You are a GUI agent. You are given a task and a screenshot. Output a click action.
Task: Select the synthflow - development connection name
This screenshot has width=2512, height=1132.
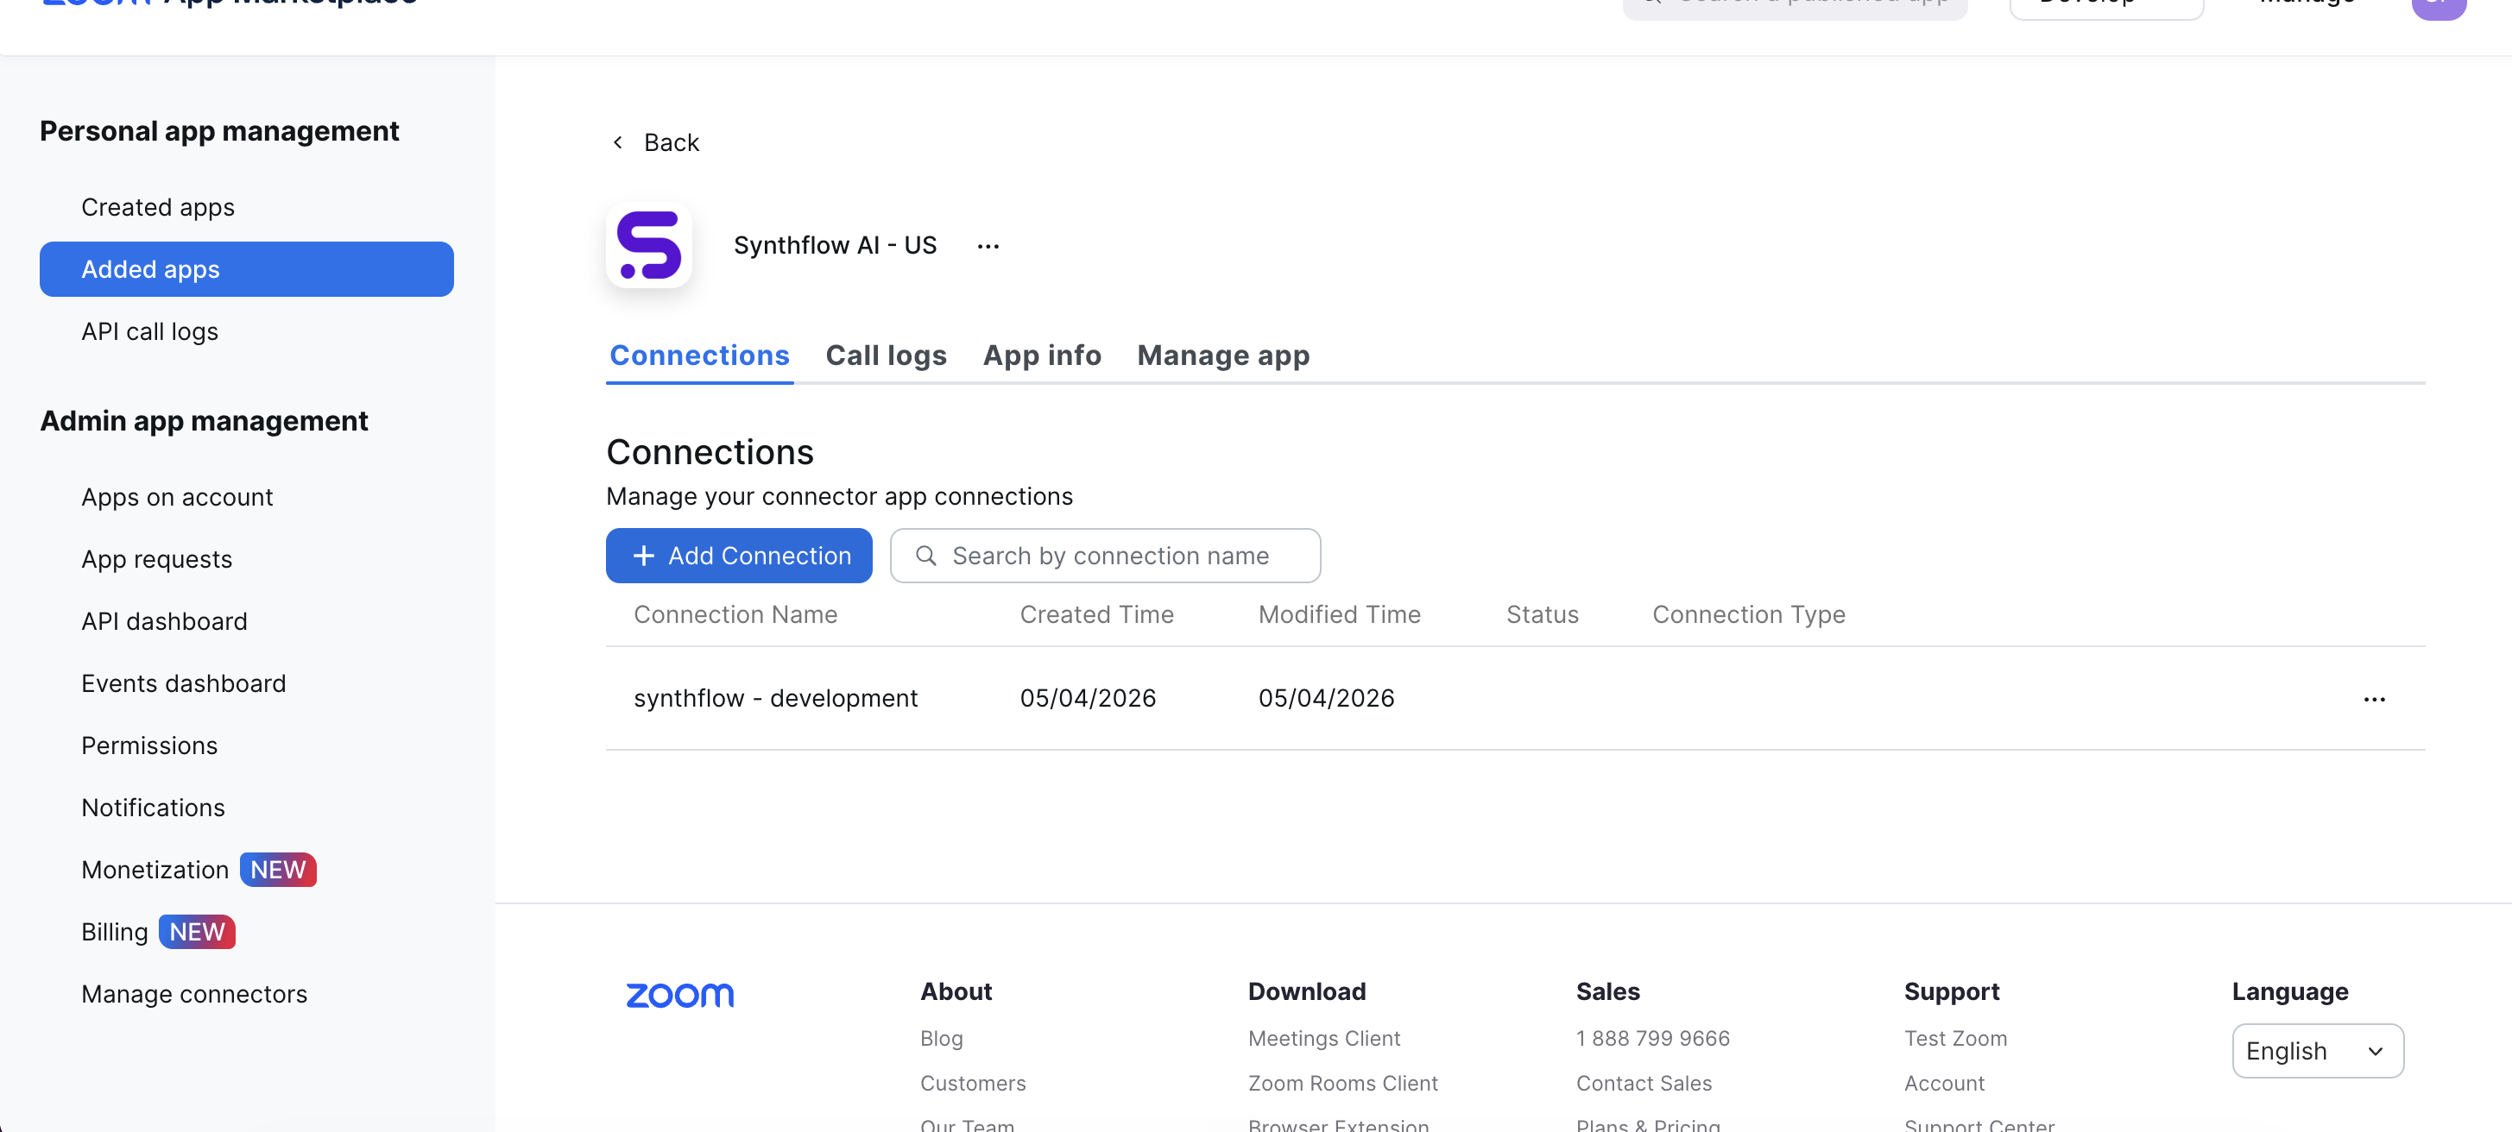(x=775, y=698)
